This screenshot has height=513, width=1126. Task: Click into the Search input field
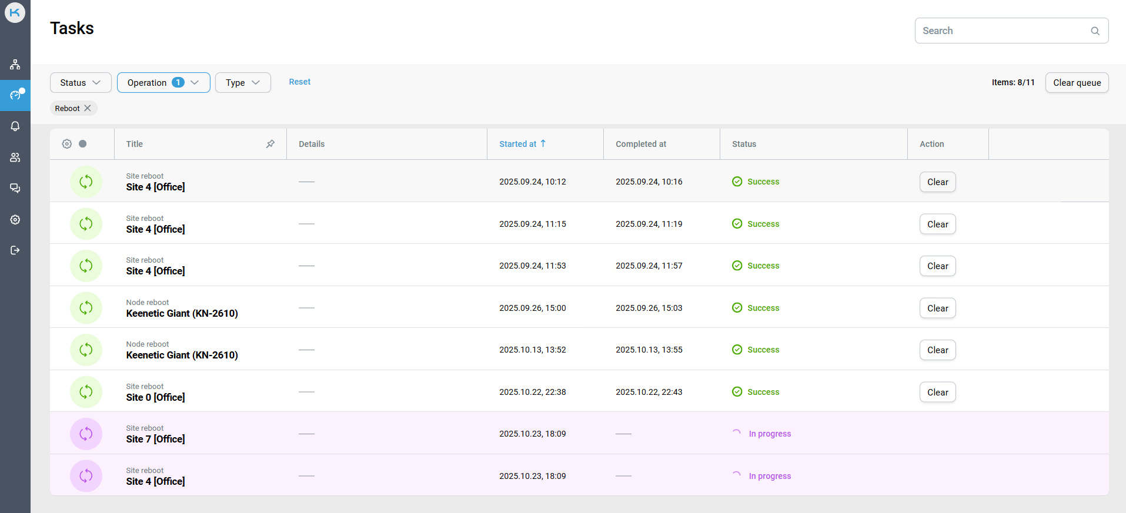pos(1003,31)
